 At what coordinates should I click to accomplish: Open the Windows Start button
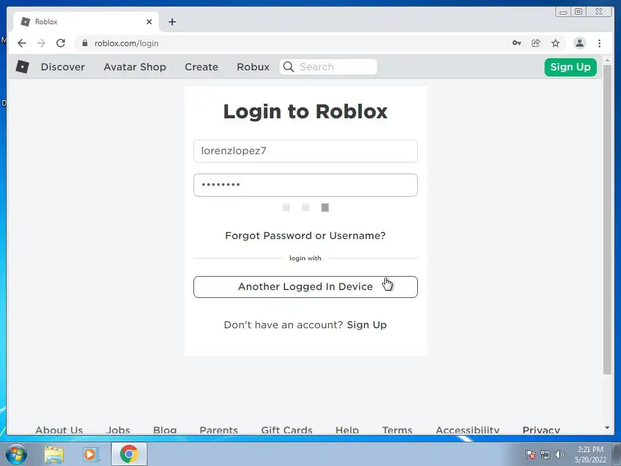click(x=16, y=454)
